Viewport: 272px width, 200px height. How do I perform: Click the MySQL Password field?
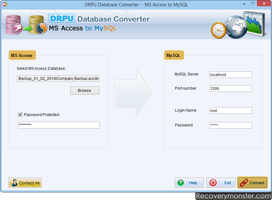coord(230,125)
